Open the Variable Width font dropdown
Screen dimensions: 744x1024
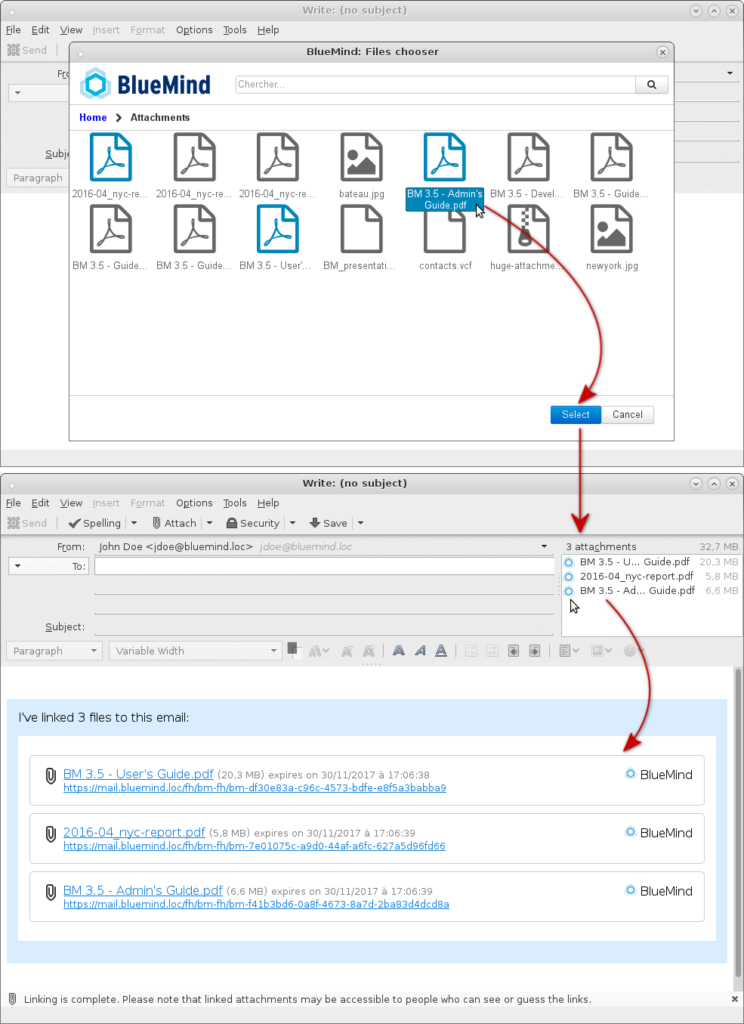[x=196, y=651]
